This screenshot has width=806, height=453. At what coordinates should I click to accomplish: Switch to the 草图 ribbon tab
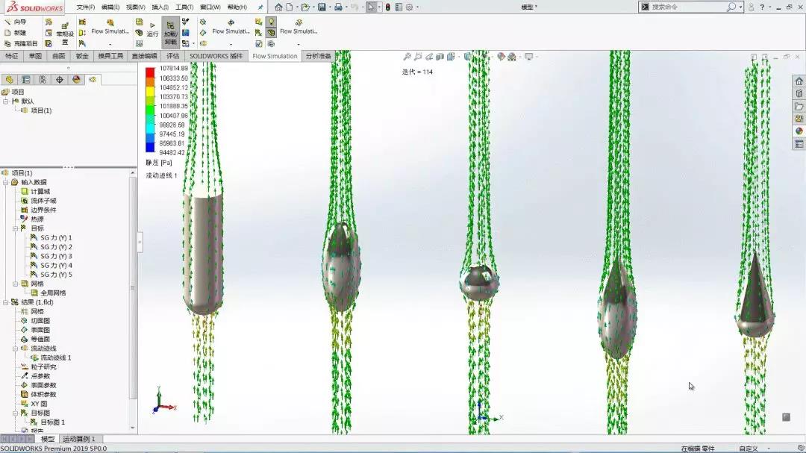tap(35, 56)
